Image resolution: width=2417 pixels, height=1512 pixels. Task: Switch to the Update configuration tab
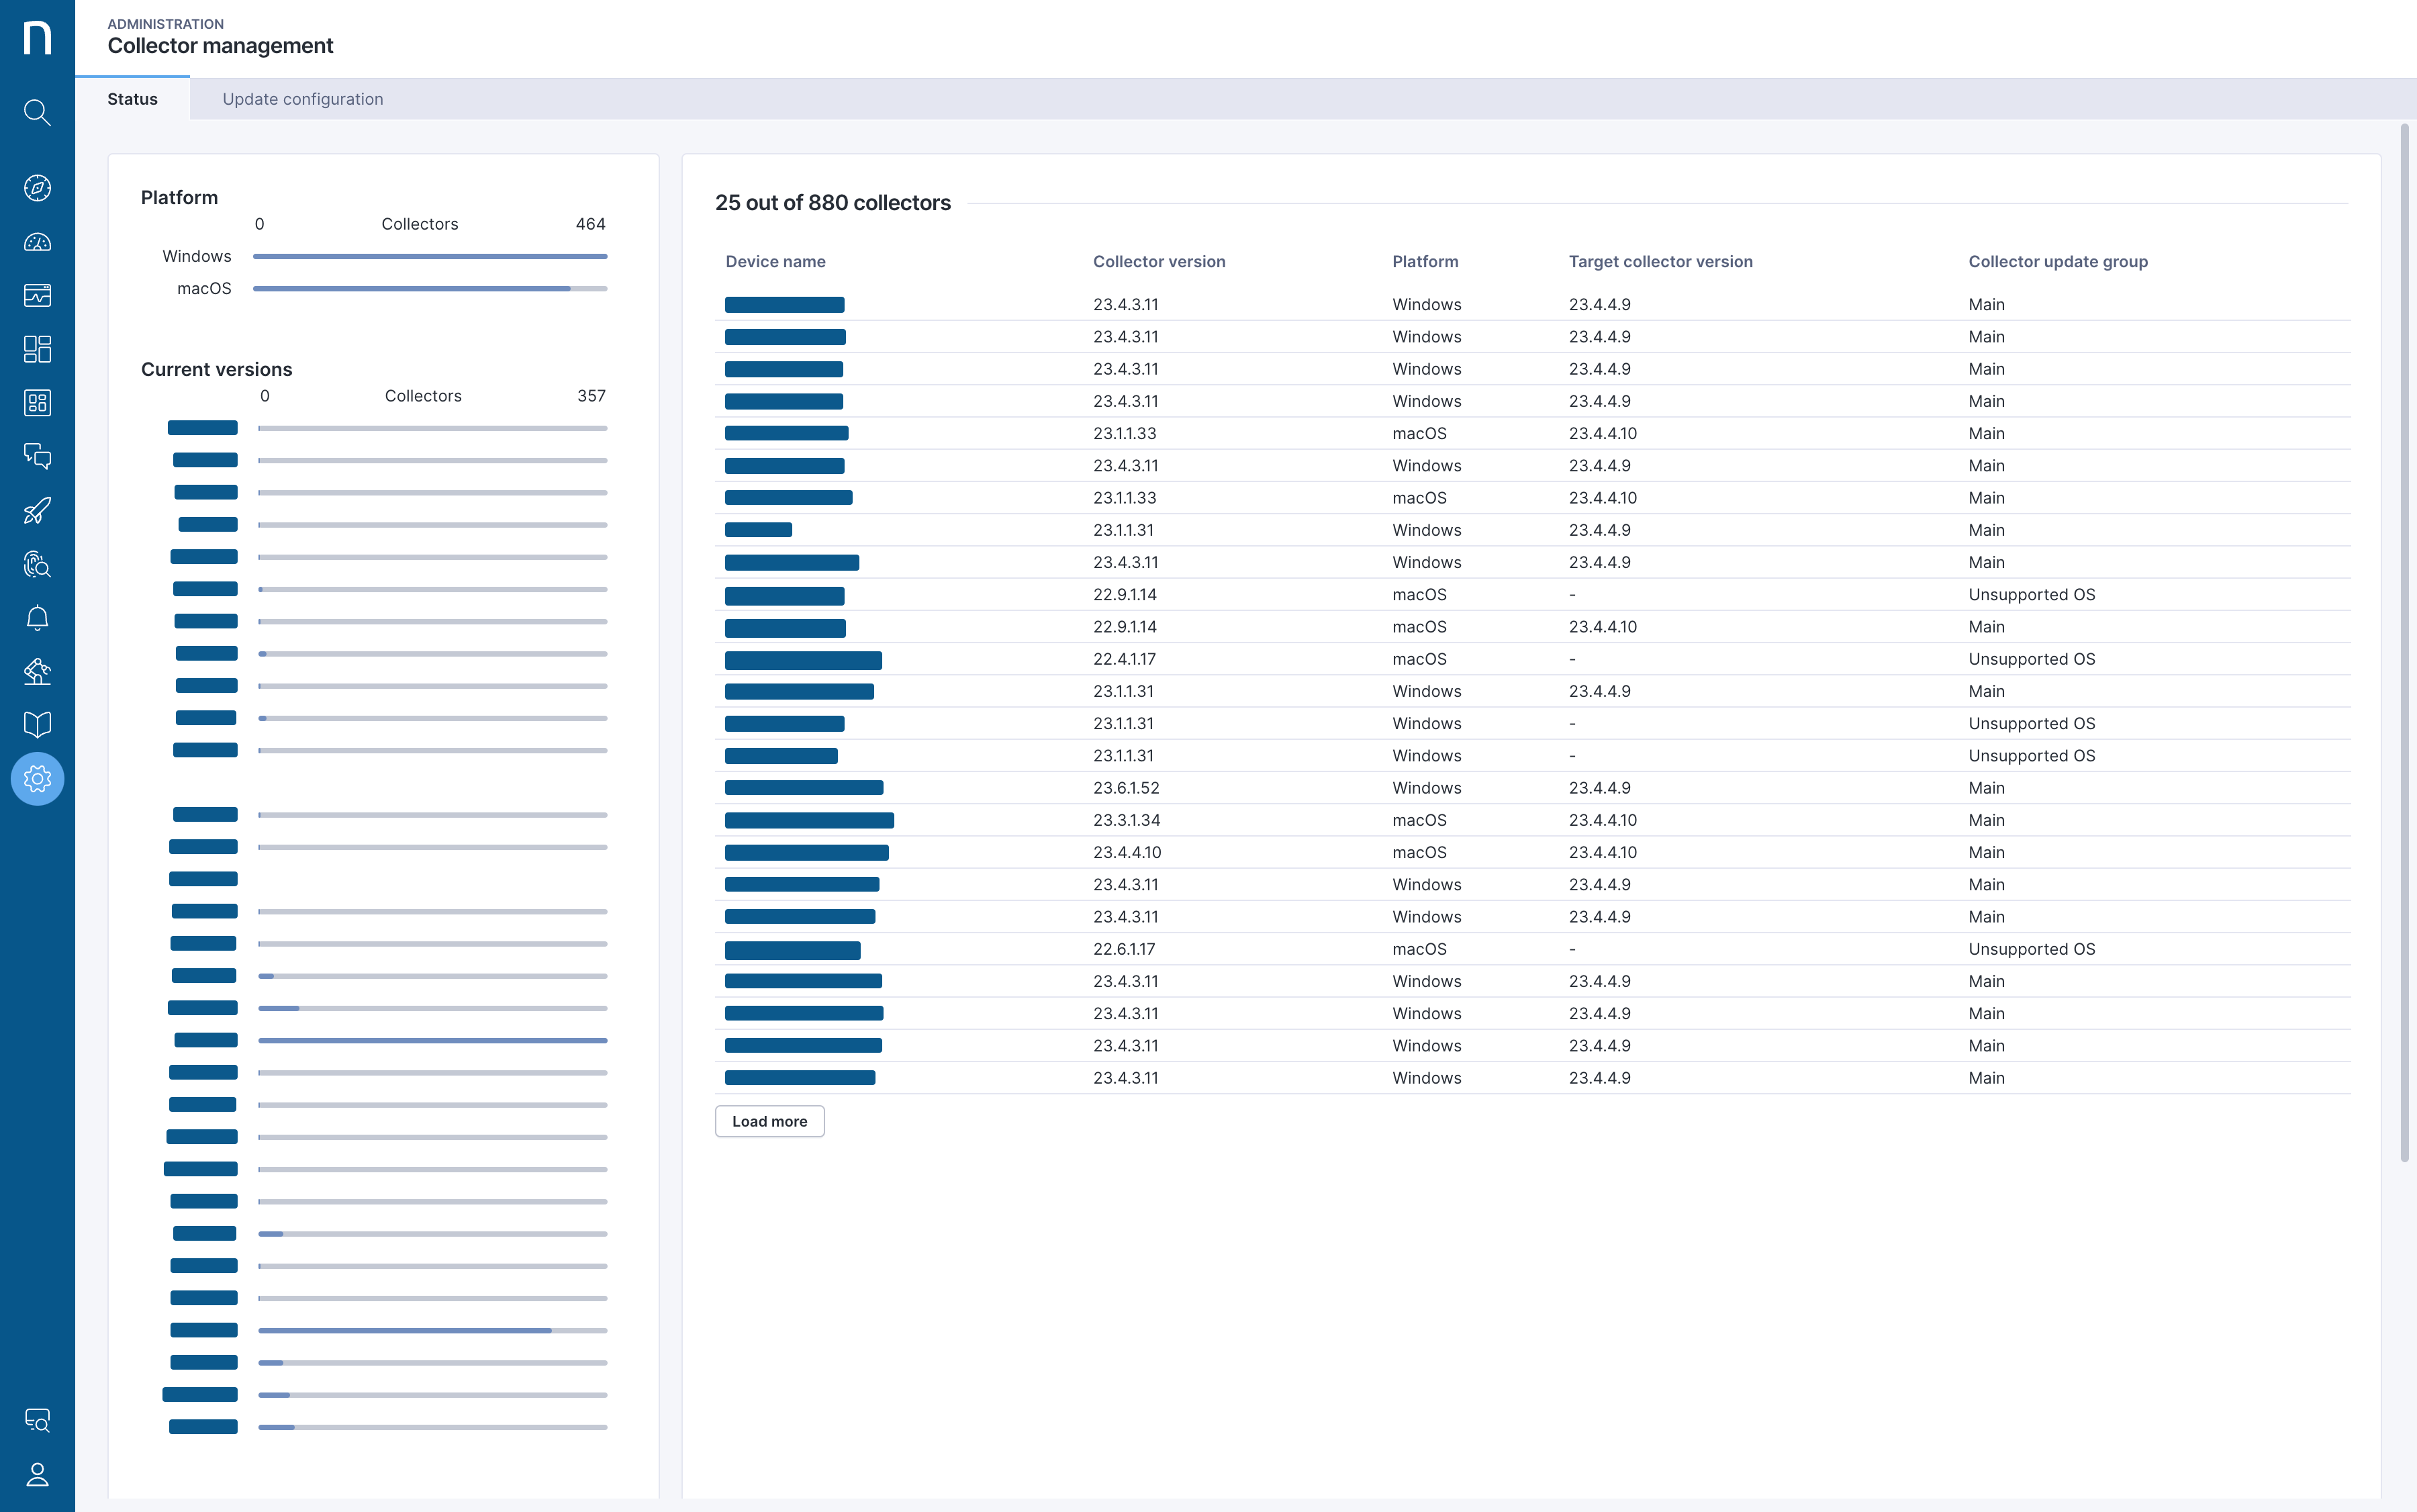[x=302, y=99]
